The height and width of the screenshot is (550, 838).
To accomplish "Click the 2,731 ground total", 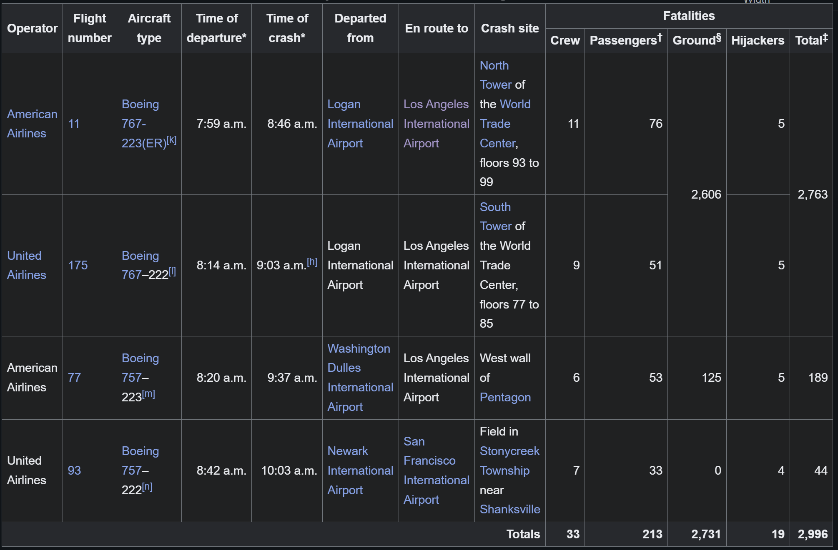I will [706, 534].
